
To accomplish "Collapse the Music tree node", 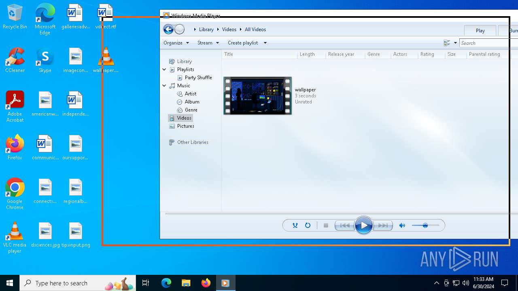I will pyautogui.click(x=164, y=86).
